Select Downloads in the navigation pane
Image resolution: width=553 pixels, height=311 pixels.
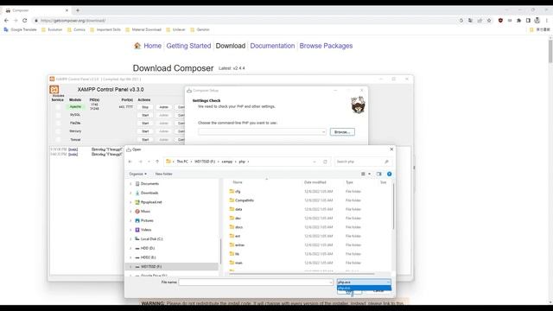coord(149,193)
